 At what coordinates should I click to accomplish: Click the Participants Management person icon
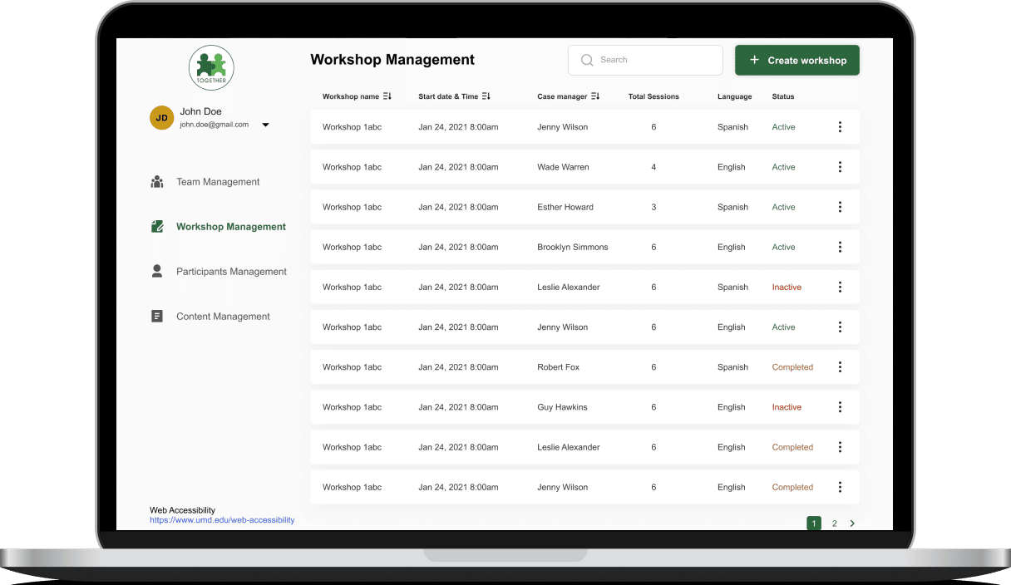tap(157, 272)
